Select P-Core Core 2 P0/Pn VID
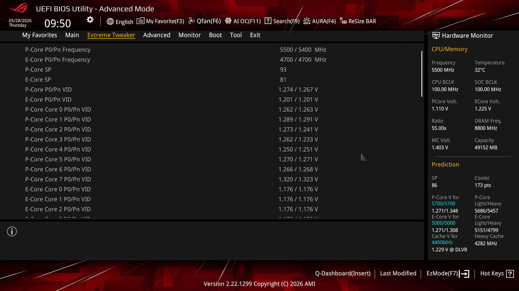This screenshot has width=519, height=291. [211, 130]
